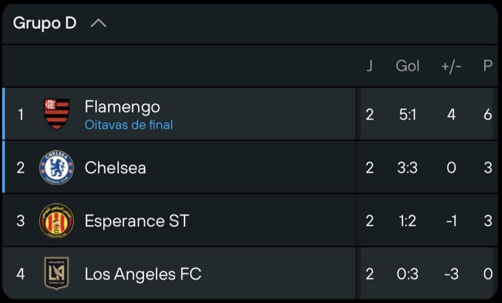
Task: Click Flamengo's 5:1 goals score
Action: pyautogui.click(x=407, y=114)
